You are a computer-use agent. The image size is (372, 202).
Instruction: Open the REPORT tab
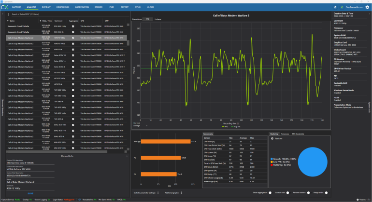tap(125, 7)
